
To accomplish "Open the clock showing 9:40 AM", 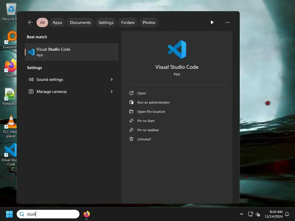I will pos(274,214).
